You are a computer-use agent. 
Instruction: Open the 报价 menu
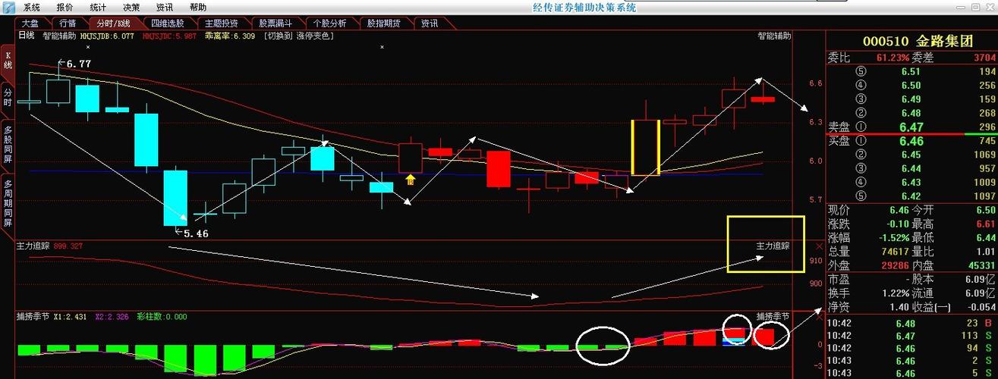[65, 7]
